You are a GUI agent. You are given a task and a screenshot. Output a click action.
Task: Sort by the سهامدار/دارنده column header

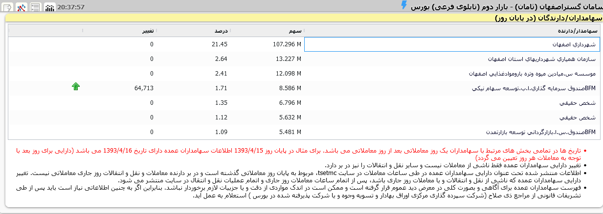click(581, 30)
